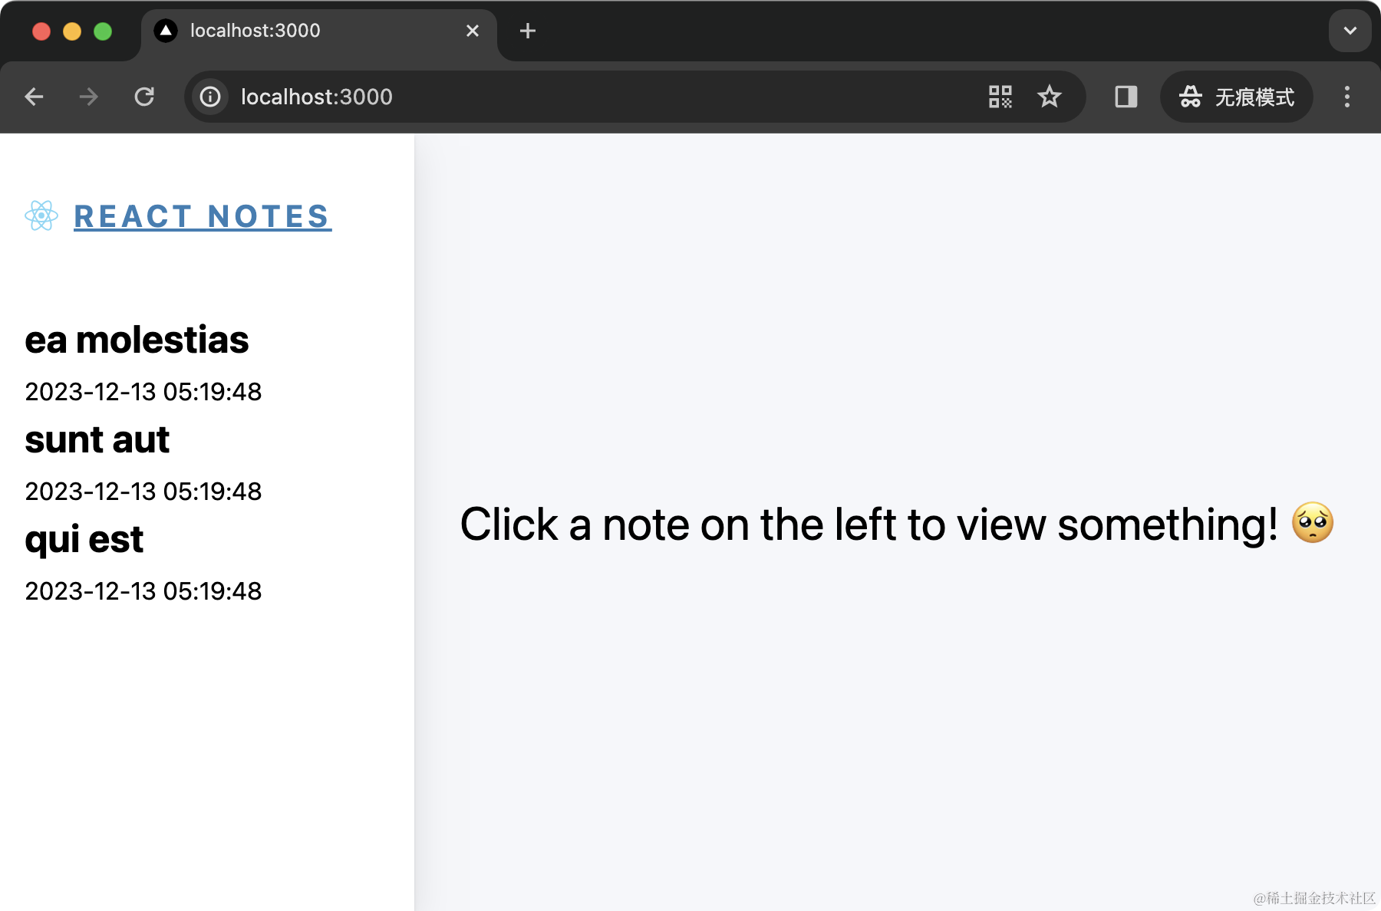This screenshot has height=911, width=1381.
Task: View the 'qui est' note
Action: (84, 539)
